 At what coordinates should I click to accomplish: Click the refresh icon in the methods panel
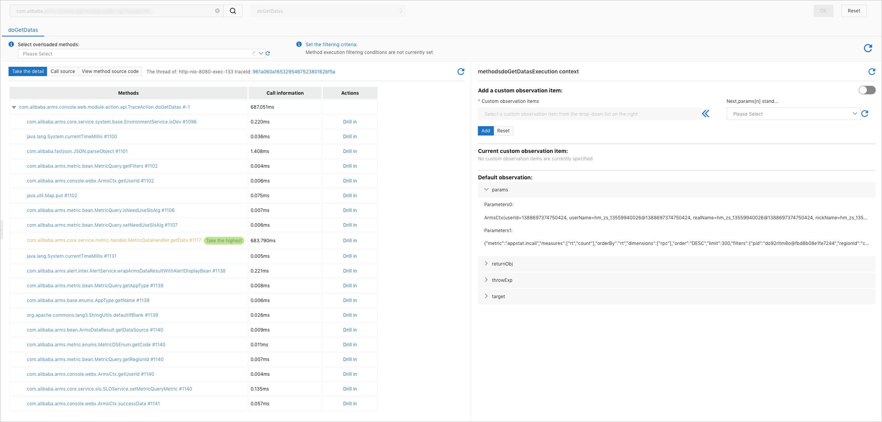click(461, 71)
